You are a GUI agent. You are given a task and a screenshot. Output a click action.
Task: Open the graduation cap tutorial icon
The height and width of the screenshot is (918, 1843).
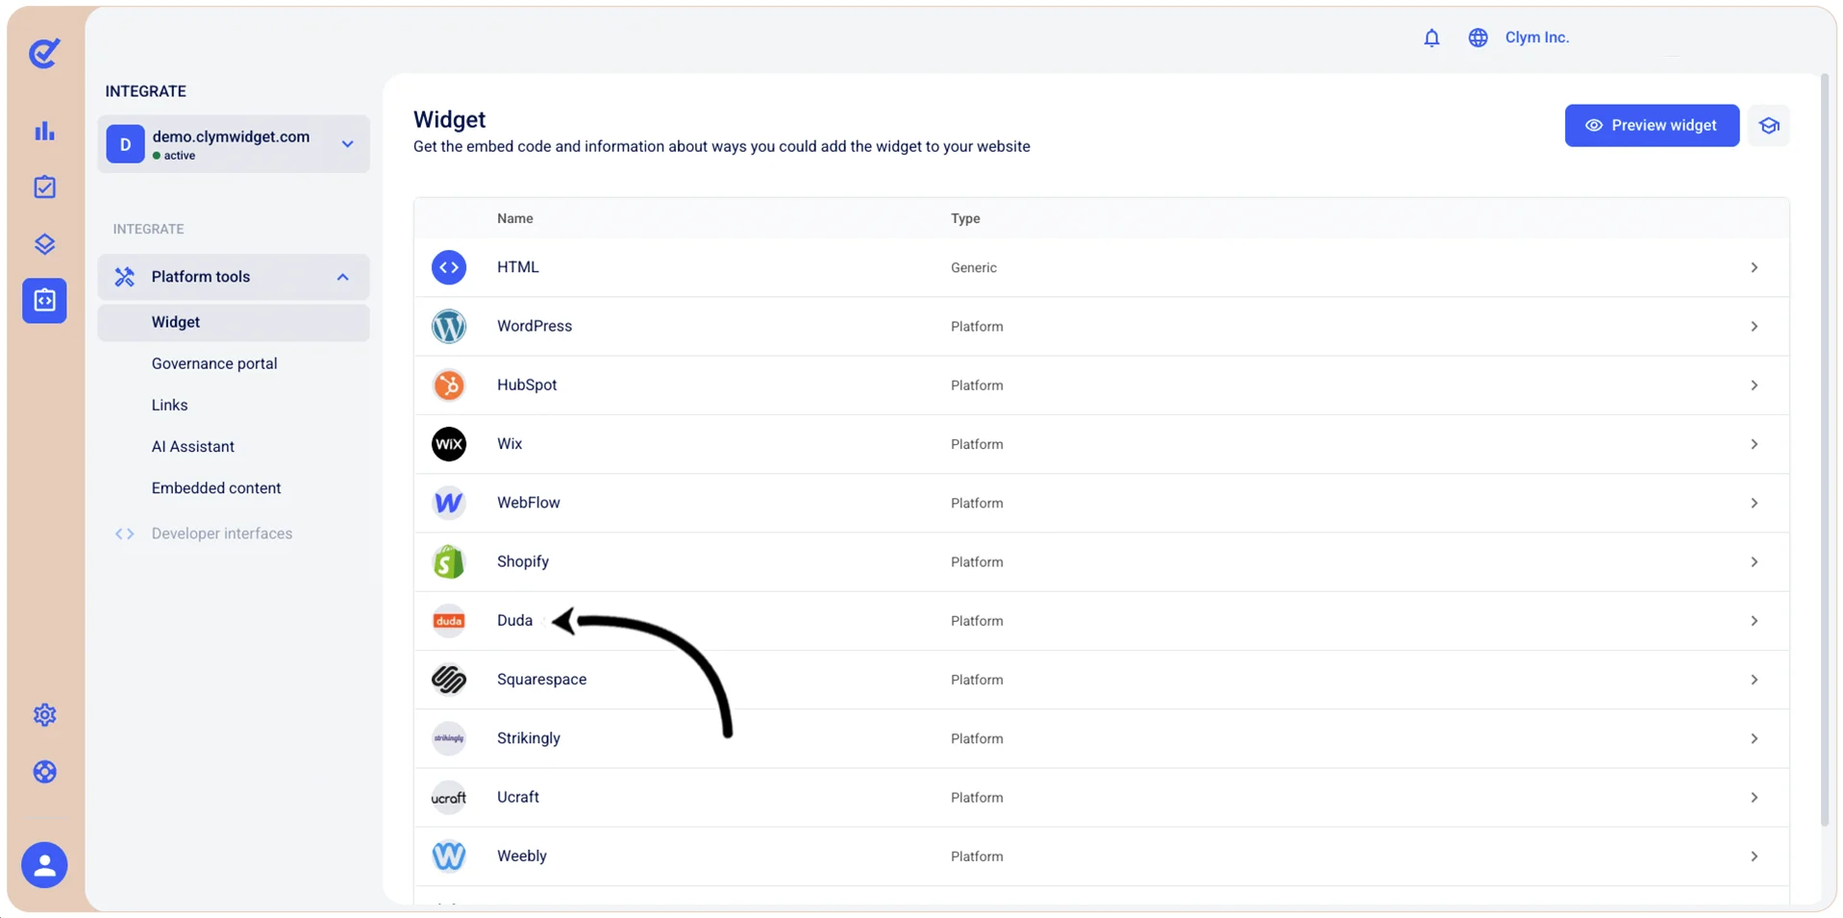(x=1769, y=126)
